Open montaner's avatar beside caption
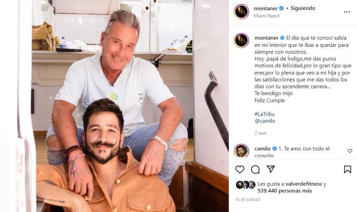 (x=241, y=40)
